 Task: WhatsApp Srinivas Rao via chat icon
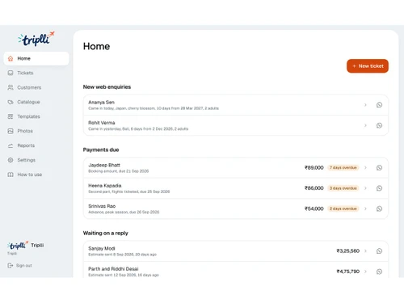point(379,208)
